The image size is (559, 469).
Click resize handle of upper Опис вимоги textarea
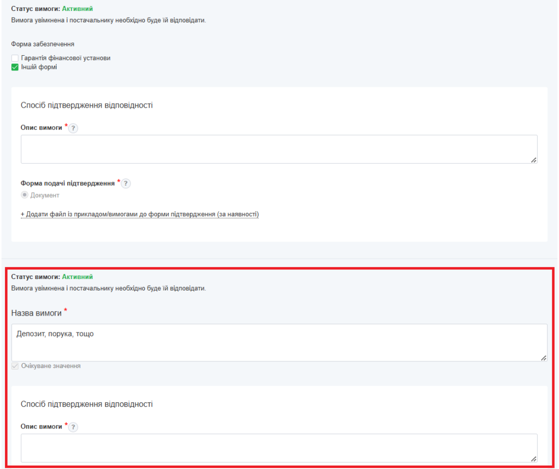tap(533, 159)
